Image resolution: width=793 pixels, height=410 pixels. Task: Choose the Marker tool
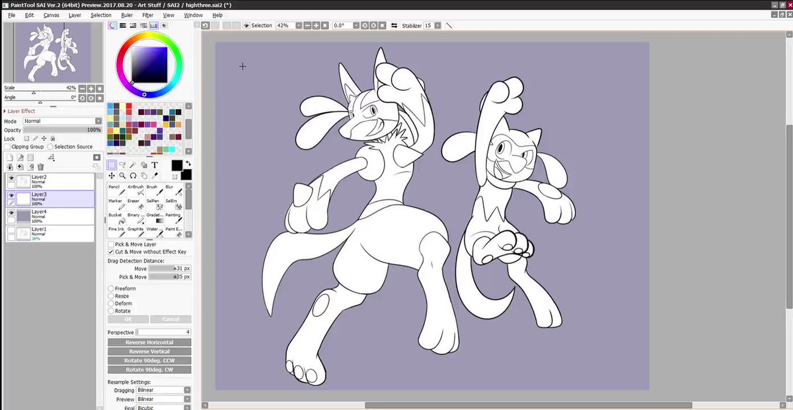point(116,204)
